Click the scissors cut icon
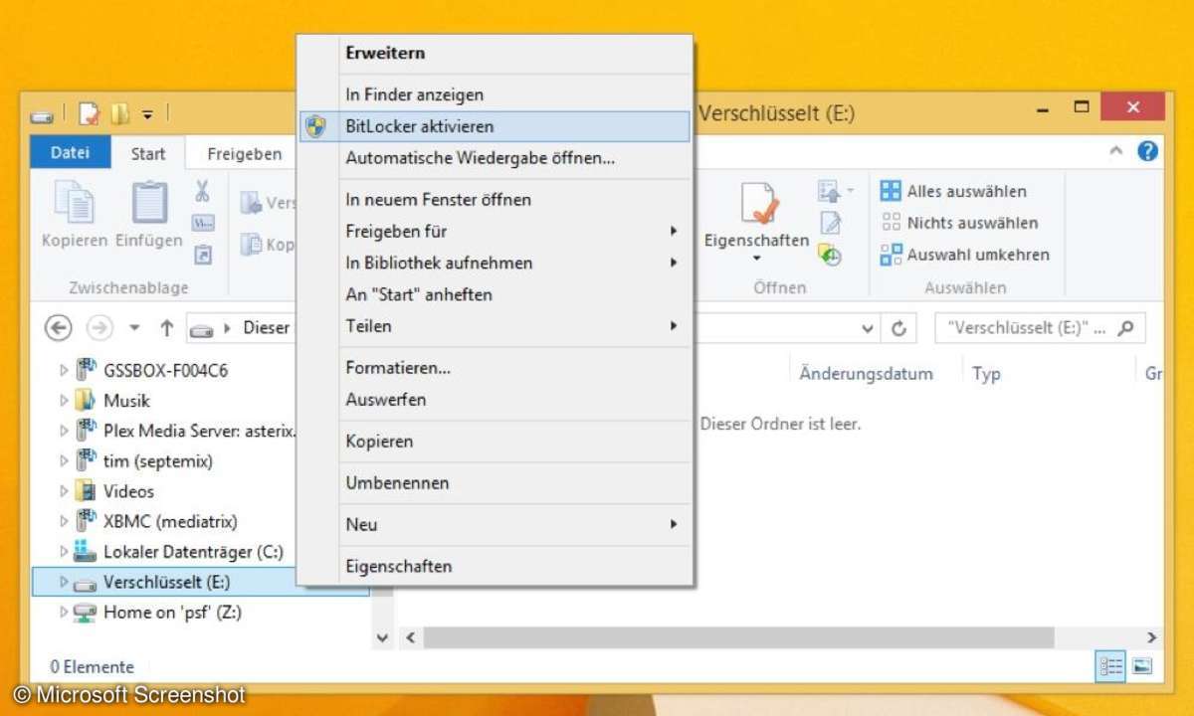The height and width of the screenshot is (716, 1194). tap(203, 191)
